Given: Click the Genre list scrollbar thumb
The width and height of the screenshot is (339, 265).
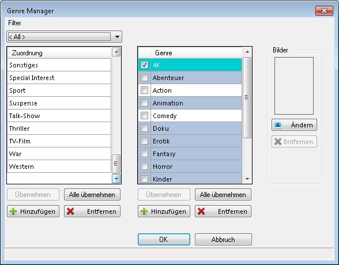Looking at the screenshot, I should tap(247, 97).
